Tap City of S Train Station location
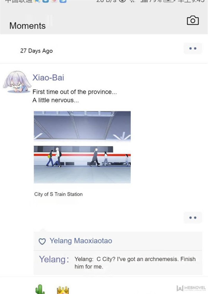The height and width of the screenshot is (294, 208). click(x=58, y=194)
